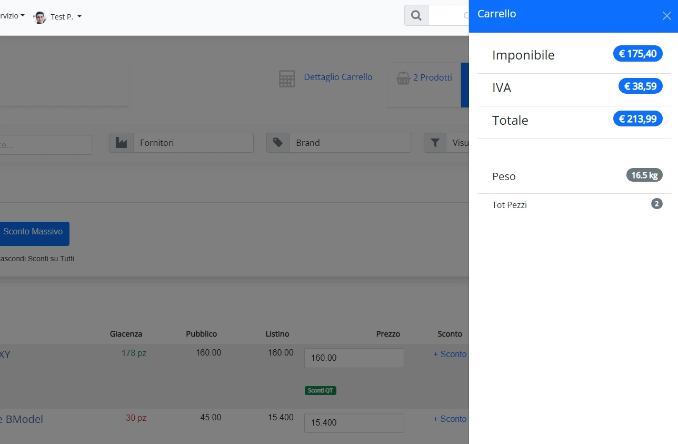Open the Brand selector
This screenshot has height=444, width=678.
tap(350, 143)
